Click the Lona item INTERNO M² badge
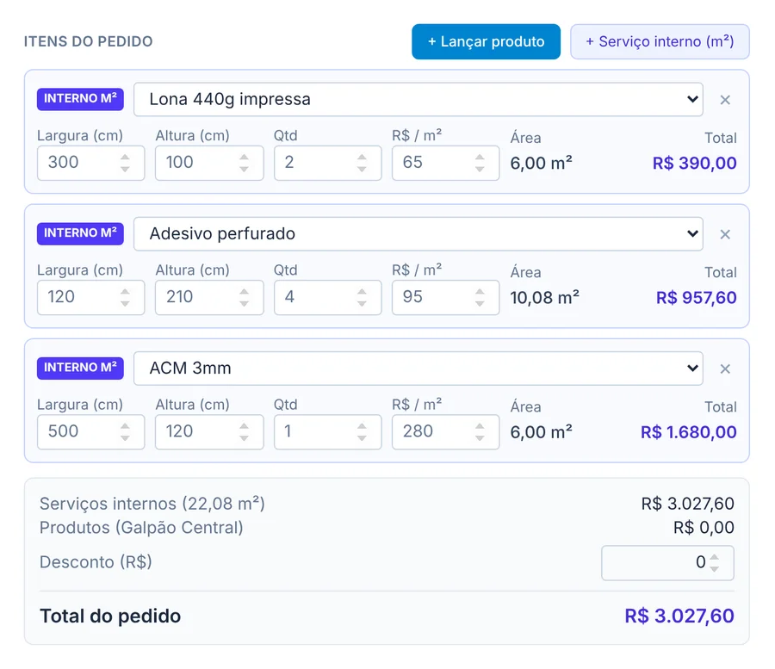Image resolution: width=775 pixels, height=669 pixels. click(x=80, y=99)
